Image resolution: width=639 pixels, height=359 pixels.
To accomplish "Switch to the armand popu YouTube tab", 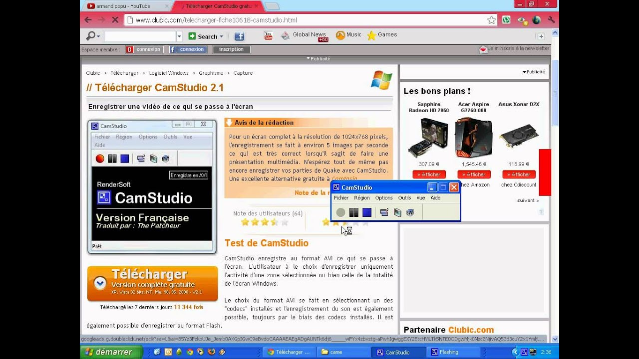I will [x=125, y=6].
